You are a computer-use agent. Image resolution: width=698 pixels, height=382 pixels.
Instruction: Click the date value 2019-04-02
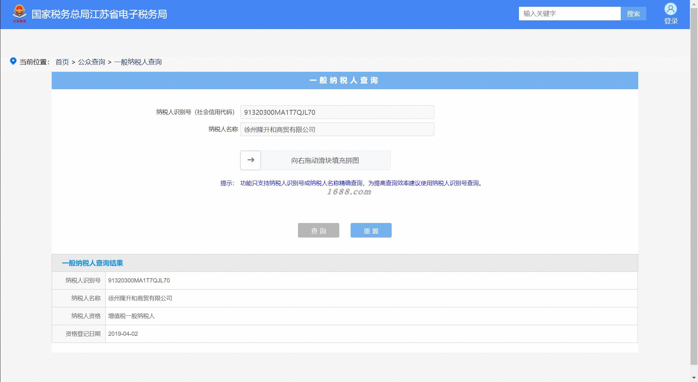(123, 334)
